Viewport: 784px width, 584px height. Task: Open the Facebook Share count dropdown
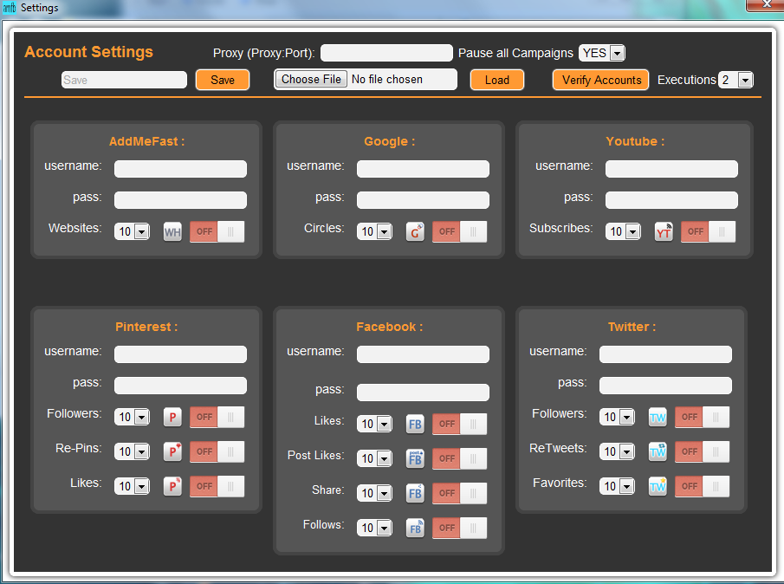[374, 493]
